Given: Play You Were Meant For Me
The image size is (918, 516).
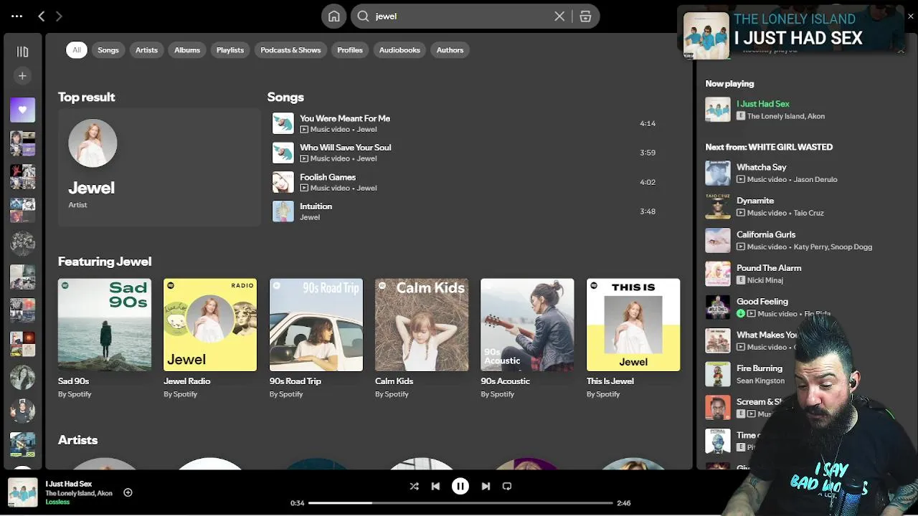Looking at the screenshot, I should pyautogui.click(x=463, y=123).
